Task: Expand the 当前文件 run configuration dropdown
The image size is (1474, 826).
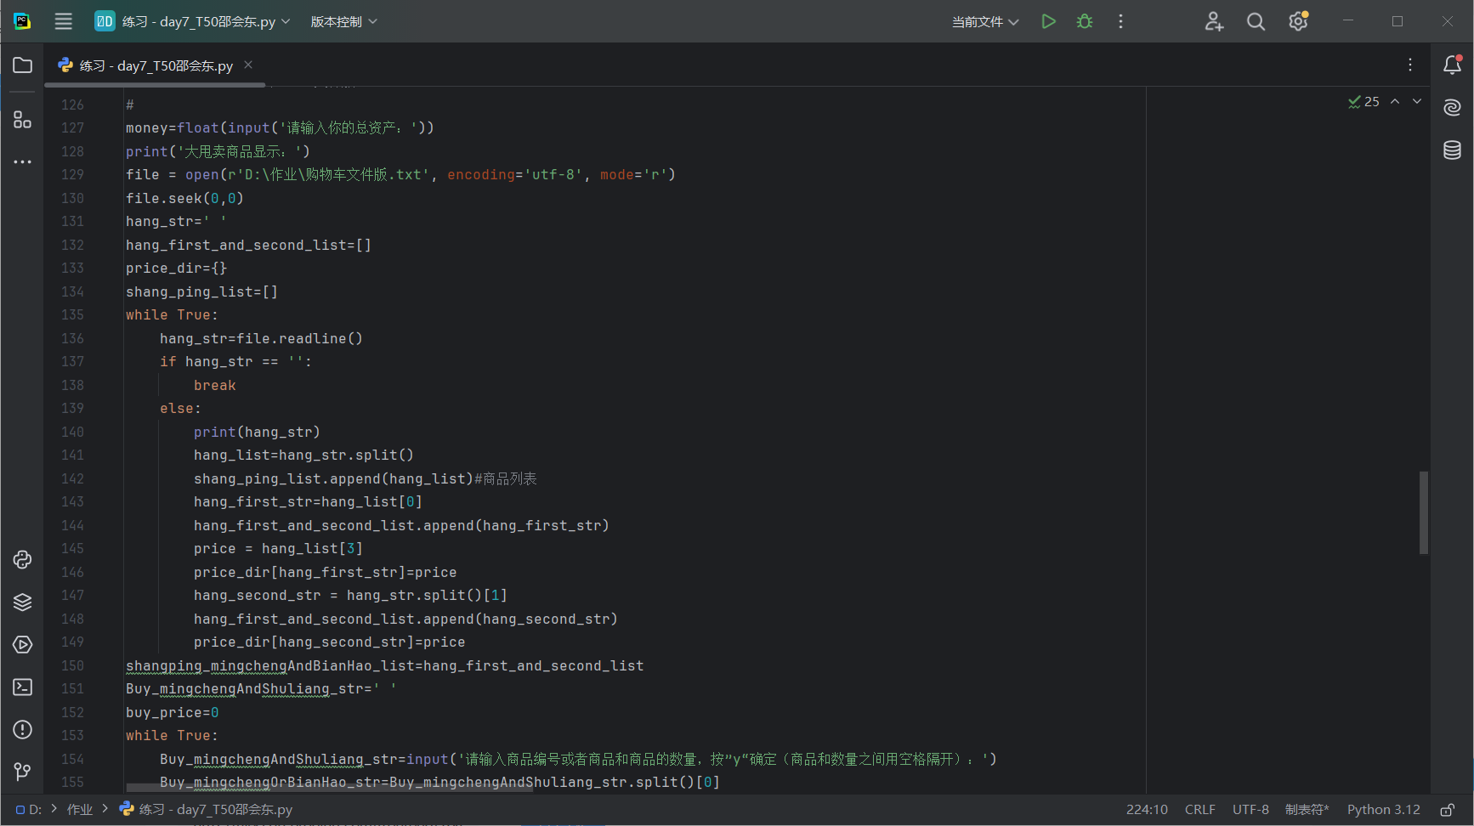Action: [x=984, y=21]
